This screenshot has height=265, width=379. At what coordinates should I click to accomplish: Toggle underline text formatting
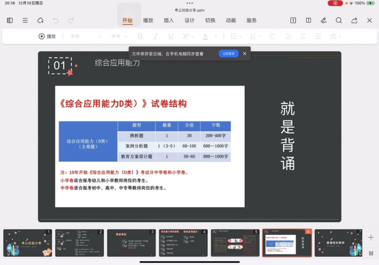[x=171, y=37]
